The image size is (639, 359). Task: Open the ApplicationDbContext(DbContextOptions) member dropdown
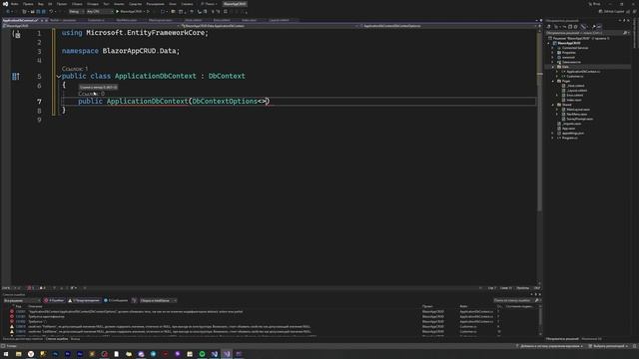(448, 26)
